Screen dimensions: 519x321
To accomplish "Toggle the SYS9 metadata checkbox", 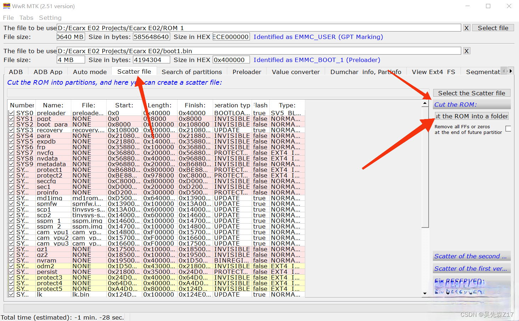I will (x=12, y=164).
